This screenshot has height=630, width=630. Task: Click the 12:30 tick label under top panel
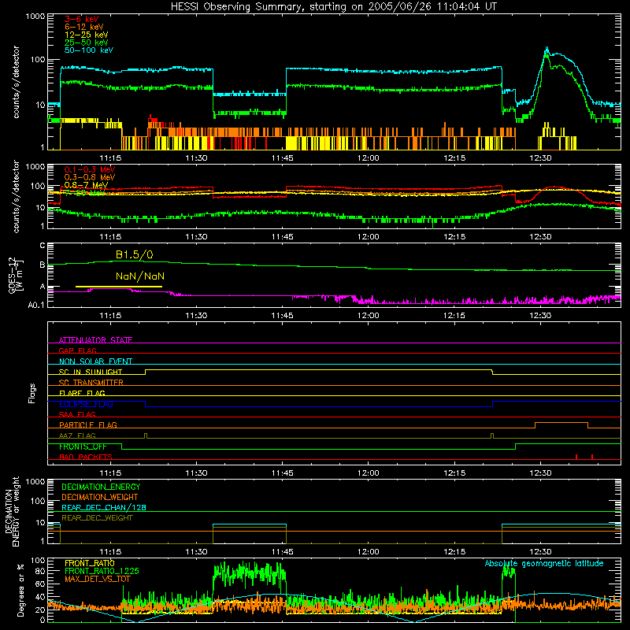540,158
